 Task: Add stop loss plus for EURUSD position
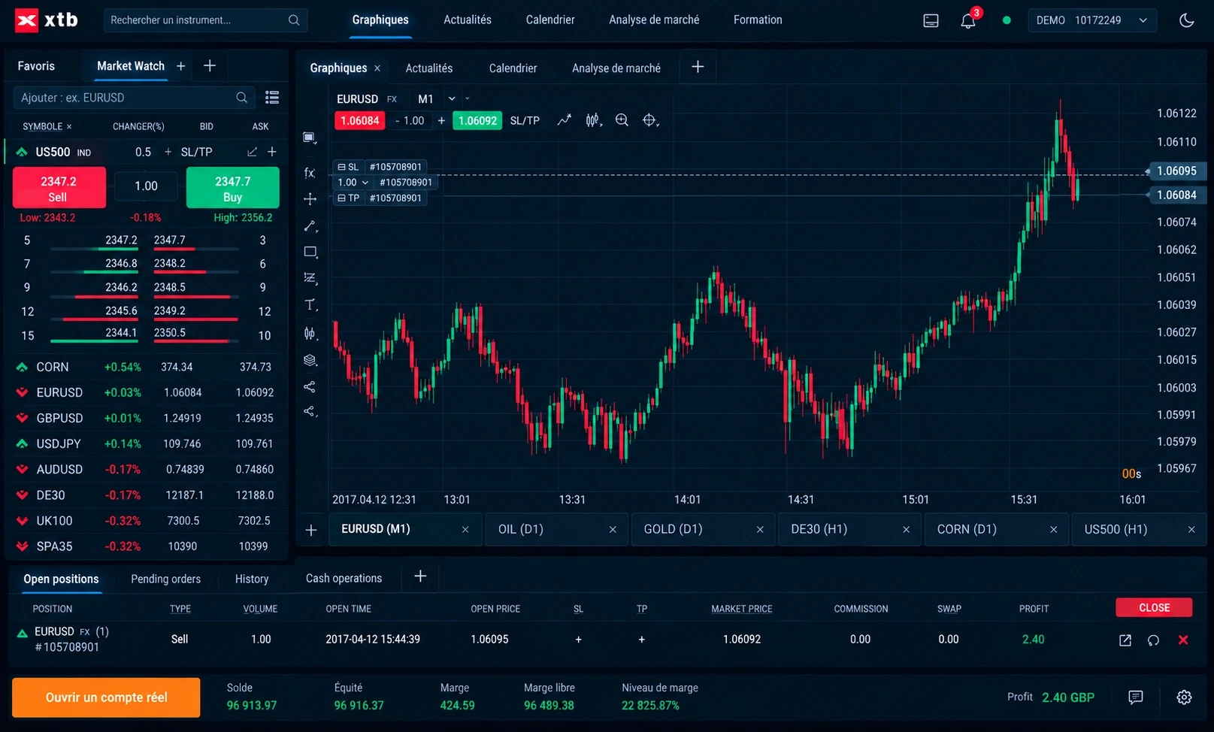click(578, 640)
